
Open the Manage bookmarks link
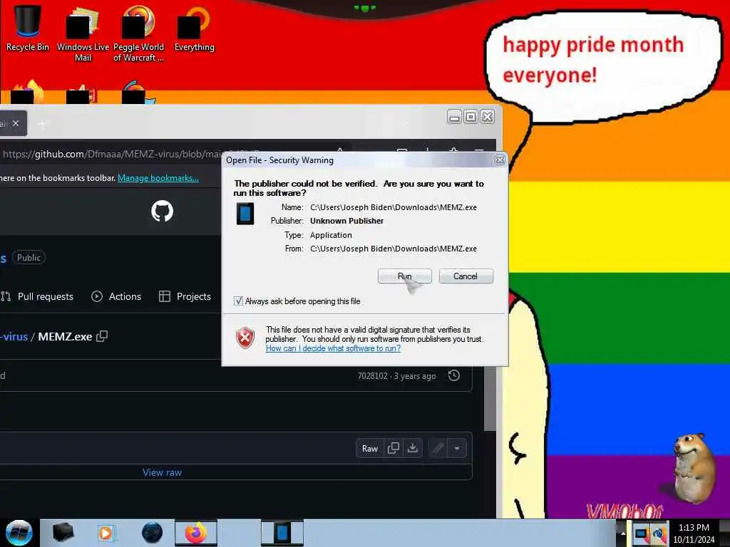[158, 177]
